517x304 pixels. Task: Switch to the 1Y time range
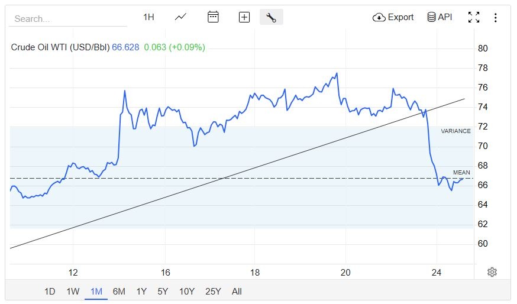(x=141, y=291)
